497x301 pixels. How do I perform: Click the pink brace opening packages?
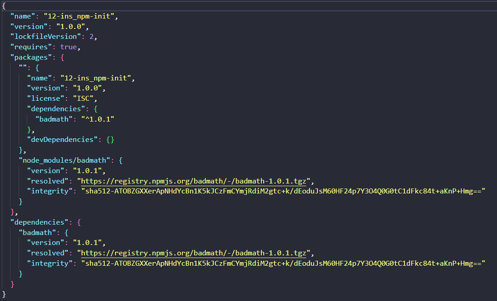[62, 57]
